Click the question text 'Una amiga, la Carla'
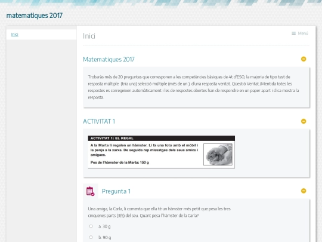The image size is (322, 242). click(x=159, y=212)
